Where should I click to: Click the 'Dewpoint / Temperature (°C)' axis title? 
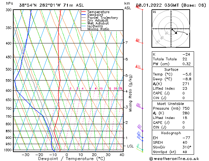71,159
